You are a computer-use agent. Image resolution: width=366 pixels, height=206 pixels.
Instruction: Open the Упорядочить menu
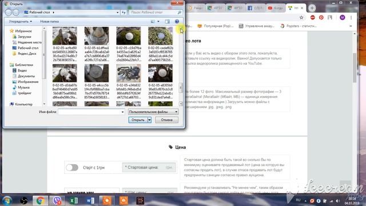21,22
